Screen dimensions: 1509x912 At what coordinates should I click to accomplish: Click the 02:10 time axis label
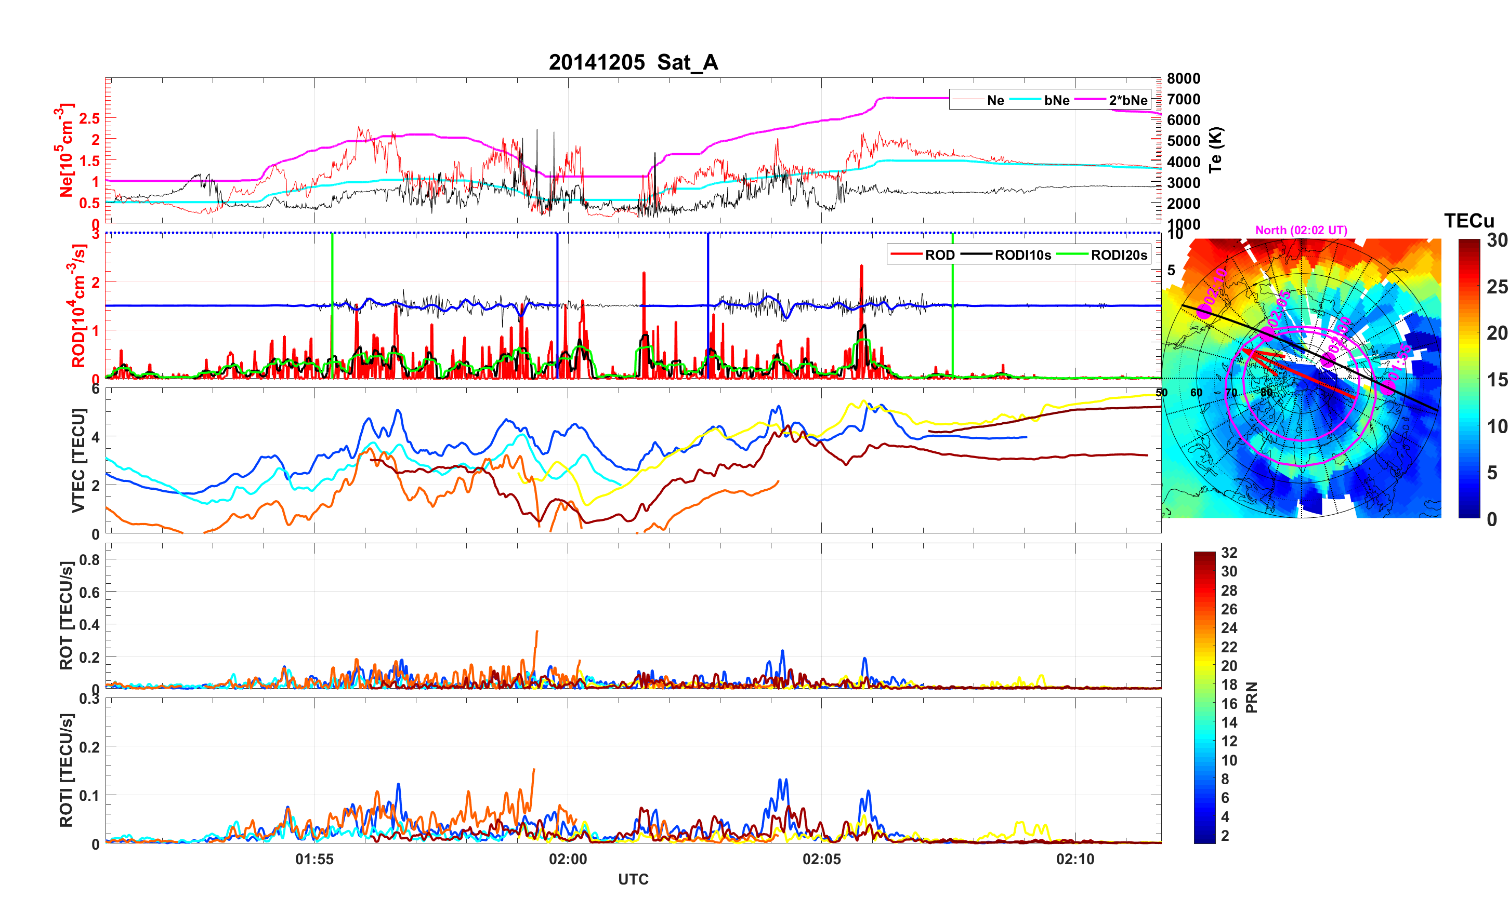tap(1075, 860)
